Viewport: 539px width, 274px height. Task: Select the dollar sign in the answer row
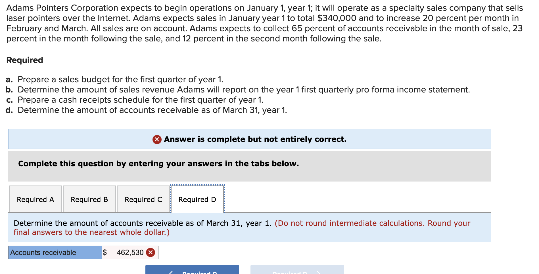(x=105, y=252)
